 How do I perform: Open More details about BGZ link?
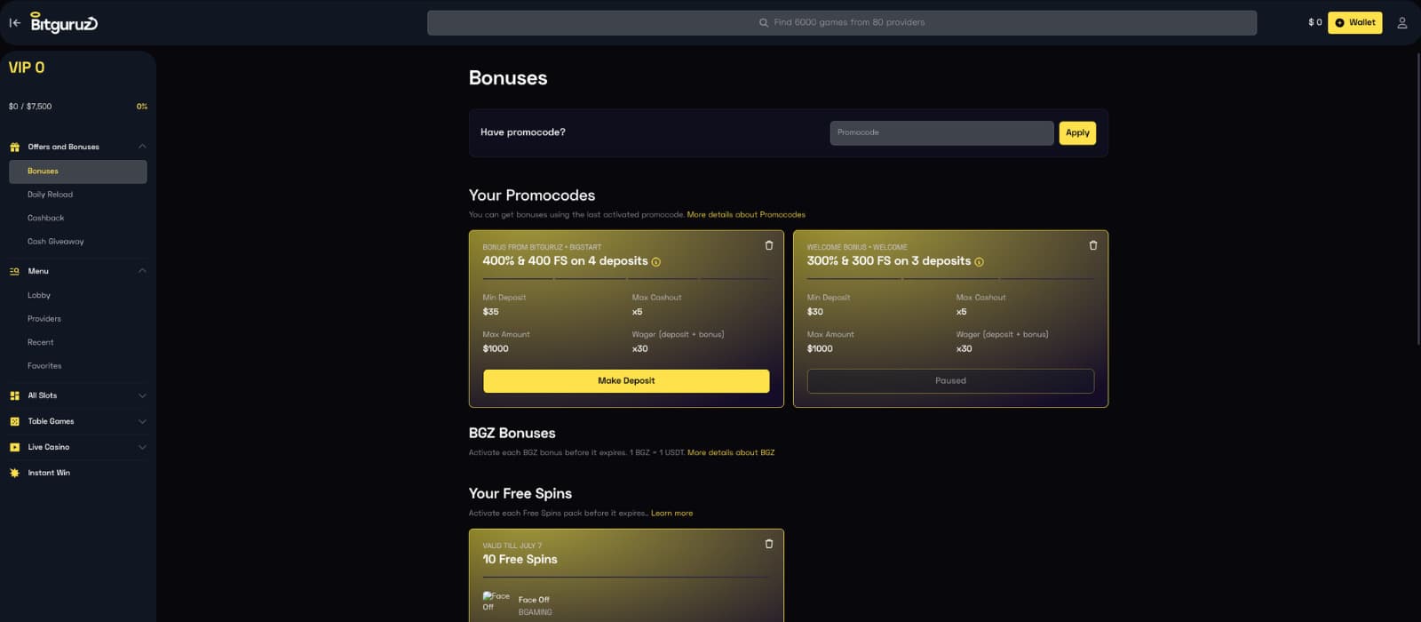tap(731, 453)
